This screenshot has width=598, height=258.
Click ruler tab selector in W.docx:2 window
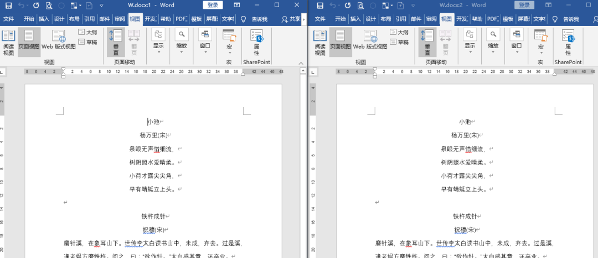pos(314,71)
